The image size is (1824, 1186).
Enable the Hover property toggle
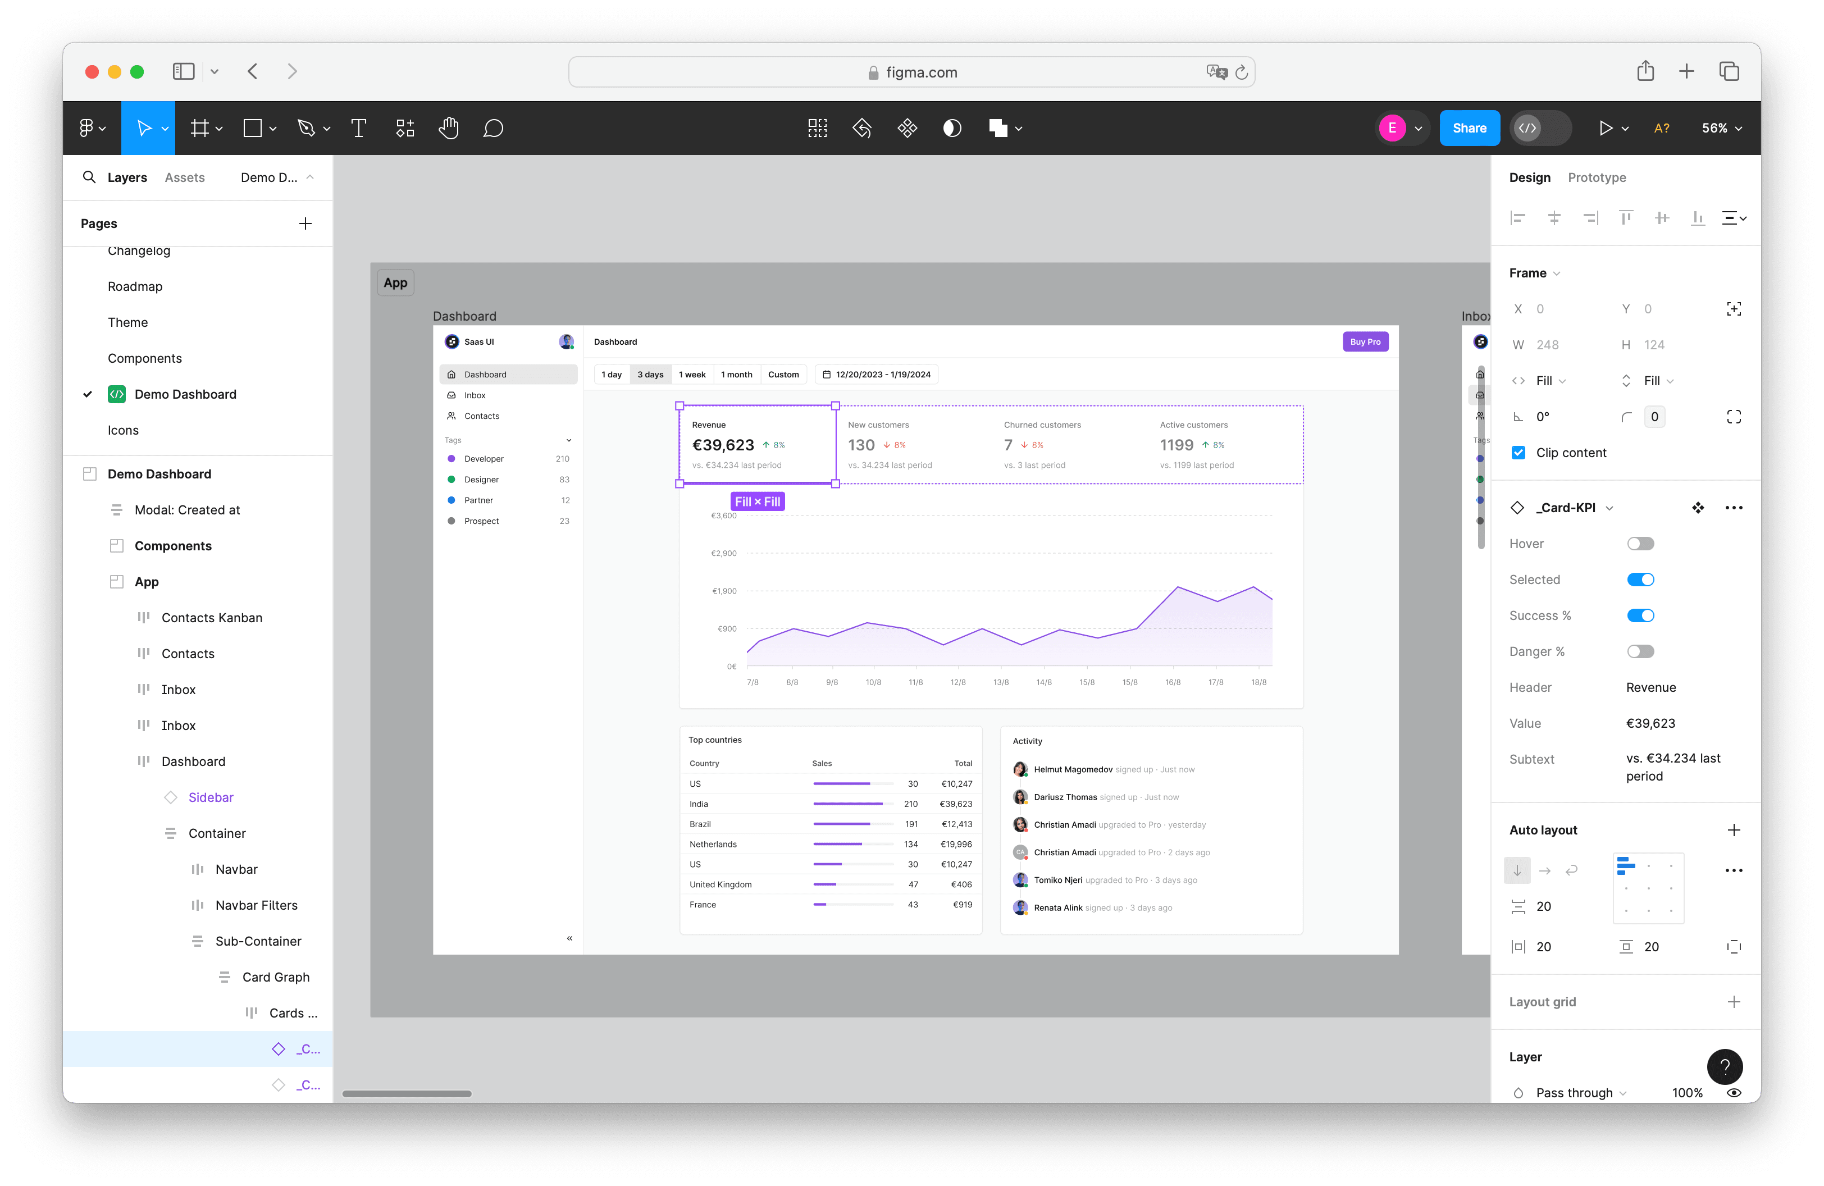[x=1640, y=544]
